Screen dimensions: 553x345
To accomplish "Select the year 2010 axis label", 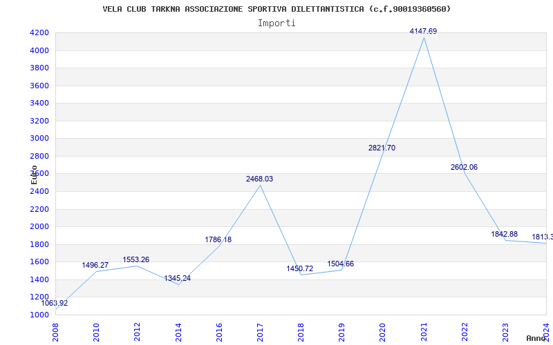I will (97, 333).
